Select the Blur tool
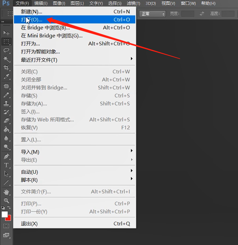 [x=6, y=138]
